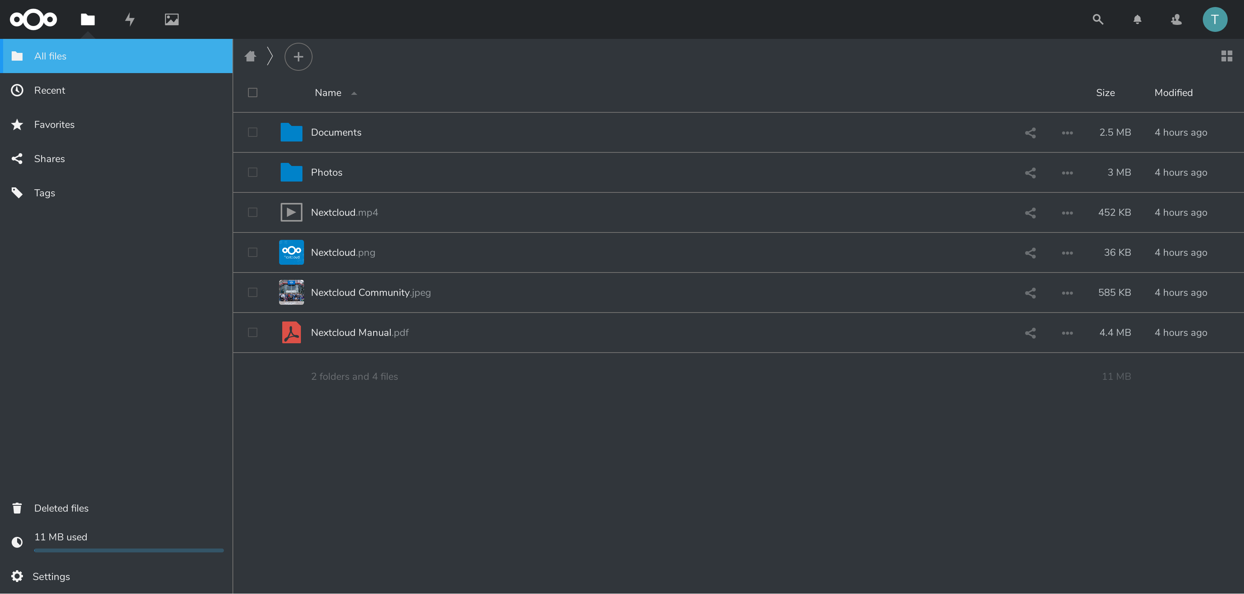Open the Gallery app icon
Image resolution: width=1244 pixels, height=594 pixels.
pyautogui.click(x=171, y=19)
